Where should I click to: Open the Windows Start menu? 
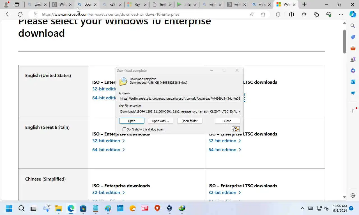pos(9,208)
